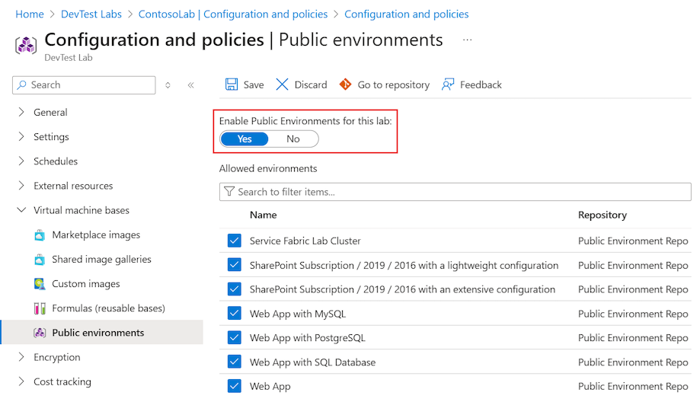This screenshot has height=402, width=700.
Task: Open Go to repository git icon
Action: click(x=346, y=85)
